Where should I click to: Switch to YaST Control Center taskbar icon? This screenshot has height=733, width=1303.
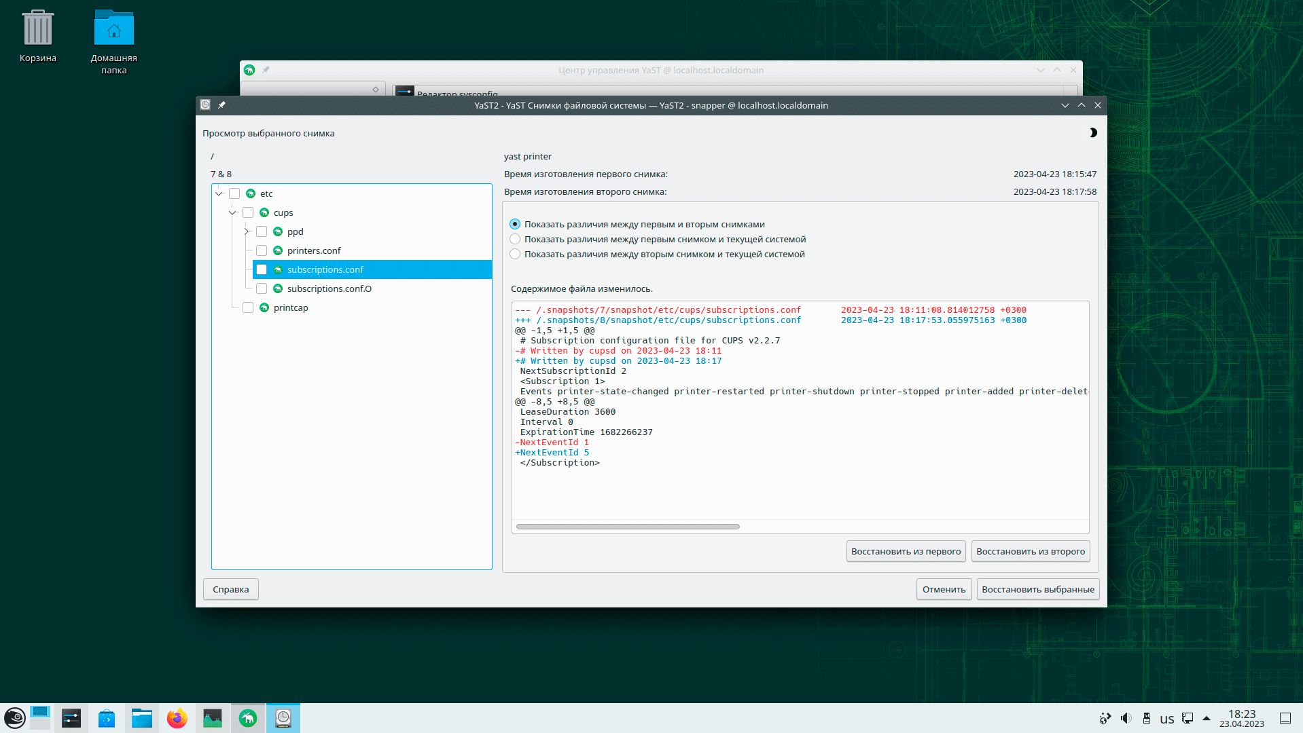(248, 718)
